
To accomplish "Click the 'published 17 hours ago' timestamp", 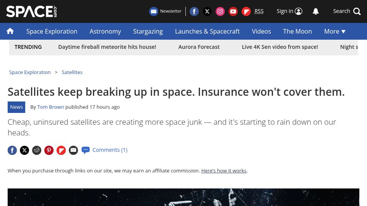I will click(x=93, y=107).
